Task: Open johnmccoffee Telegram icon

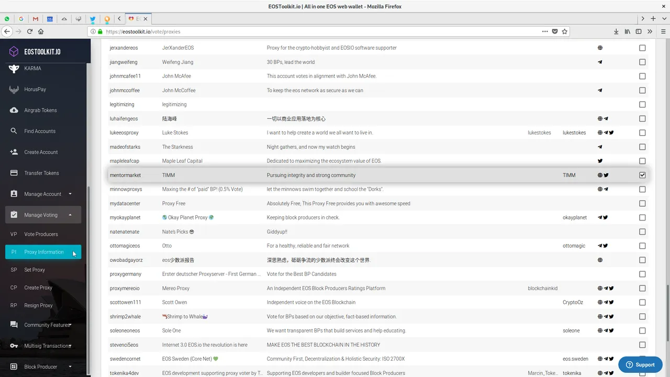Action: point(600,90)
